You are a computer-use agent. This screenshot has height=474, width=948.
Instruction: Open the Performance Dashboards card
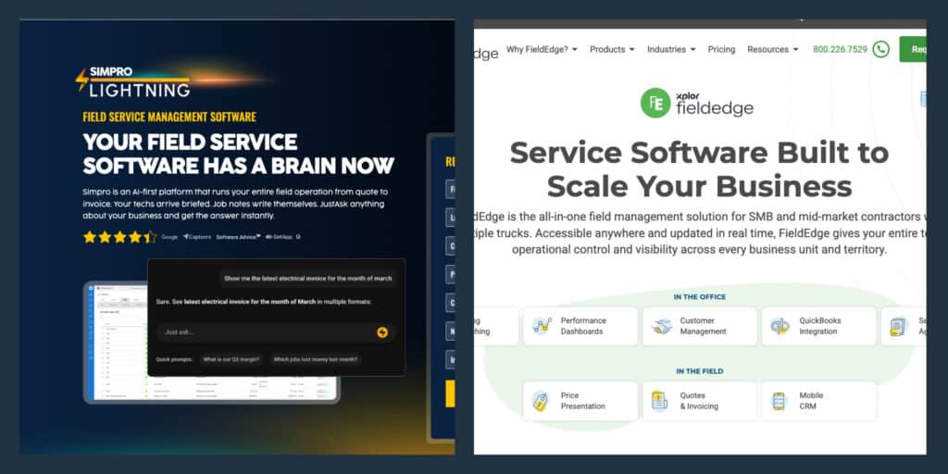click(580, 327)
